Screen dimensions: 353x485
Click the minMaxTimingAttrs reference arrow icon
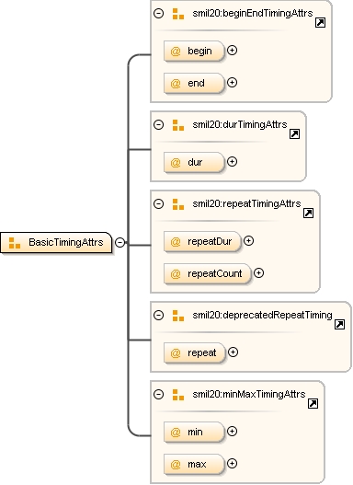point(313,404)
